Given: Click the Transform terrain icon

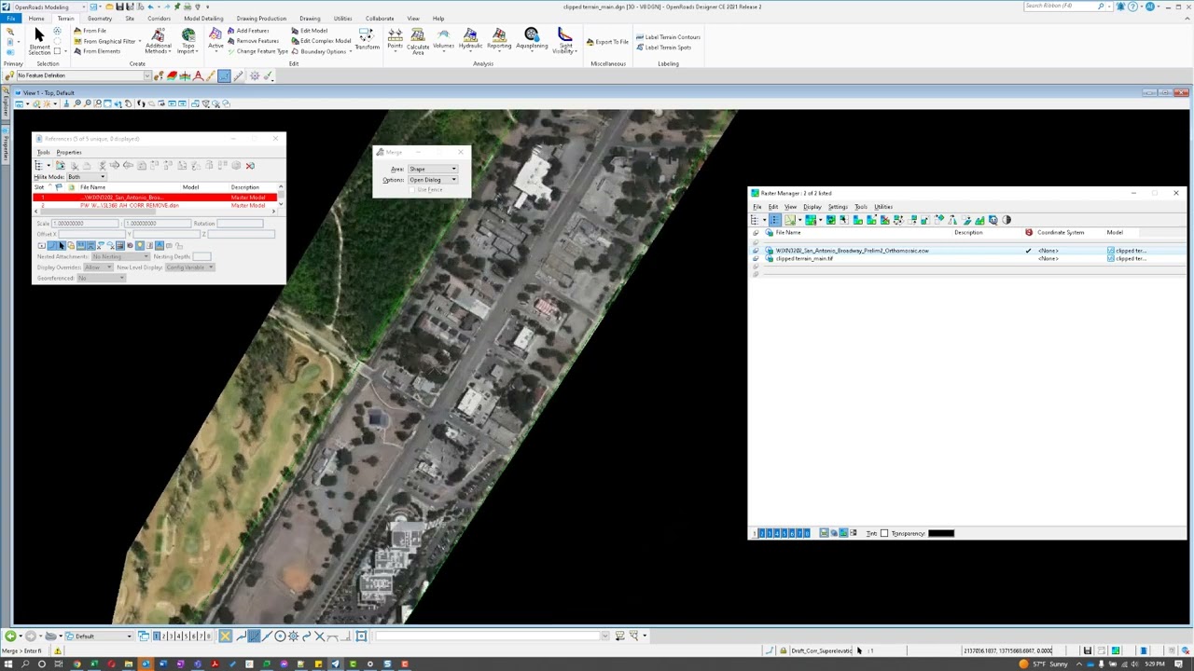Looking at the screenshot, I should 367,39.
